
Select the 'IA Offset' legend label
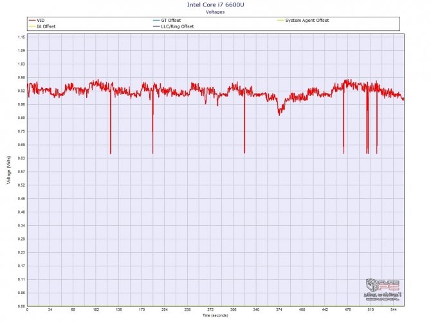tap(46, 26)
